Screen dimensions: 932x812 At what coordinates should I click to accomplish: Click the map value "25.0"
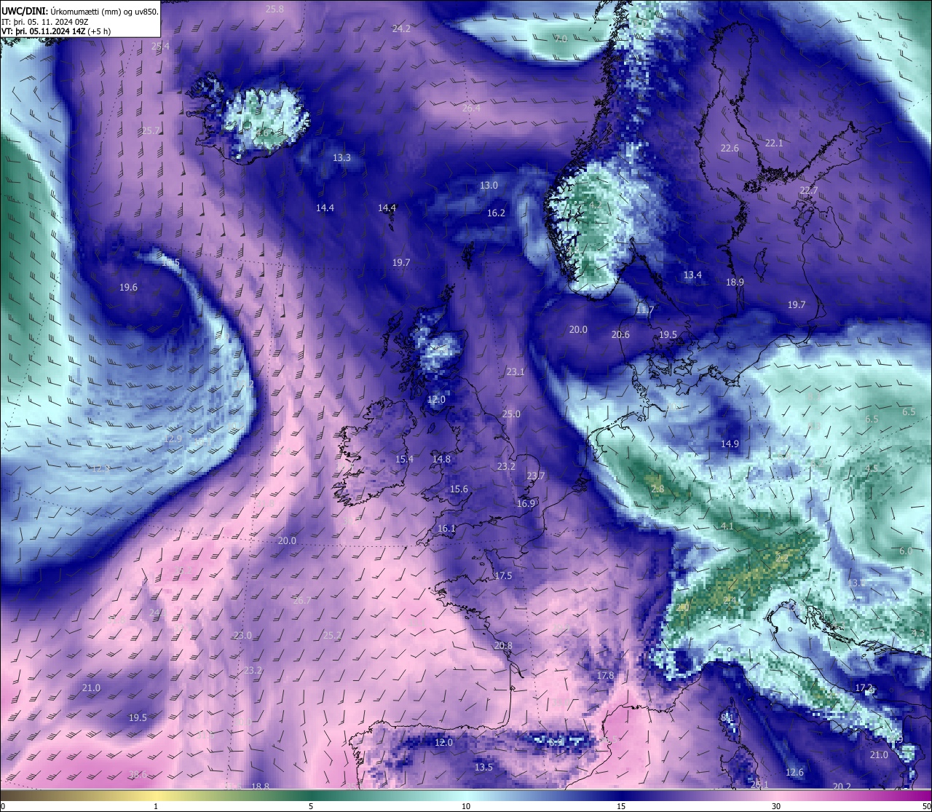click(511, 414)
